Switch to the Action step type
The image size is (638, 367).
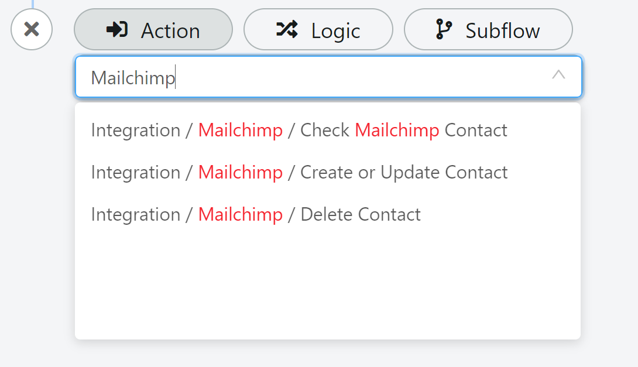coord(153,29)
